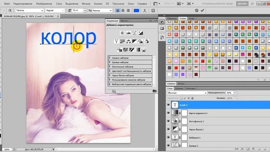Open the Изображение menu
The height and width of the screenshot is (152, 270).
pyautogui.click(x=44, y=4)
